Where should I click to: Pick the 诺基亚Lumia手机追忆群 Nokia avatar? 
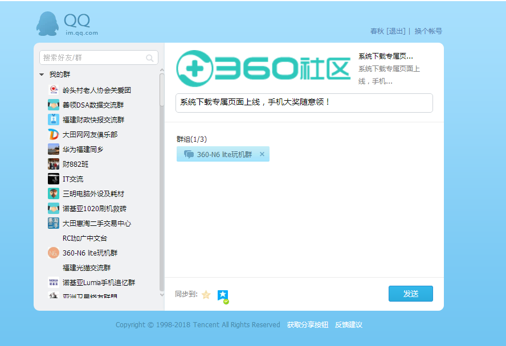pyautogui.click(x=54, y=282)
